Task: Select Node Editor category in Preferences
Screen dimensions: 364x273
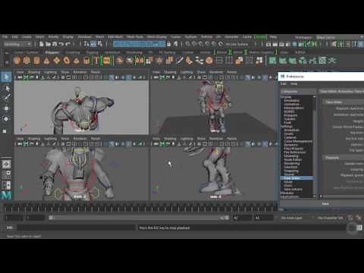Action: (x=293, y=160)
